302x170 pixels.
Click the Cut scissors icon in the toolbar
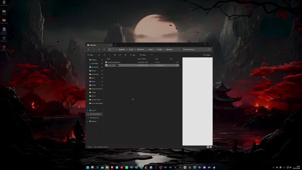[x=99, y=55]
